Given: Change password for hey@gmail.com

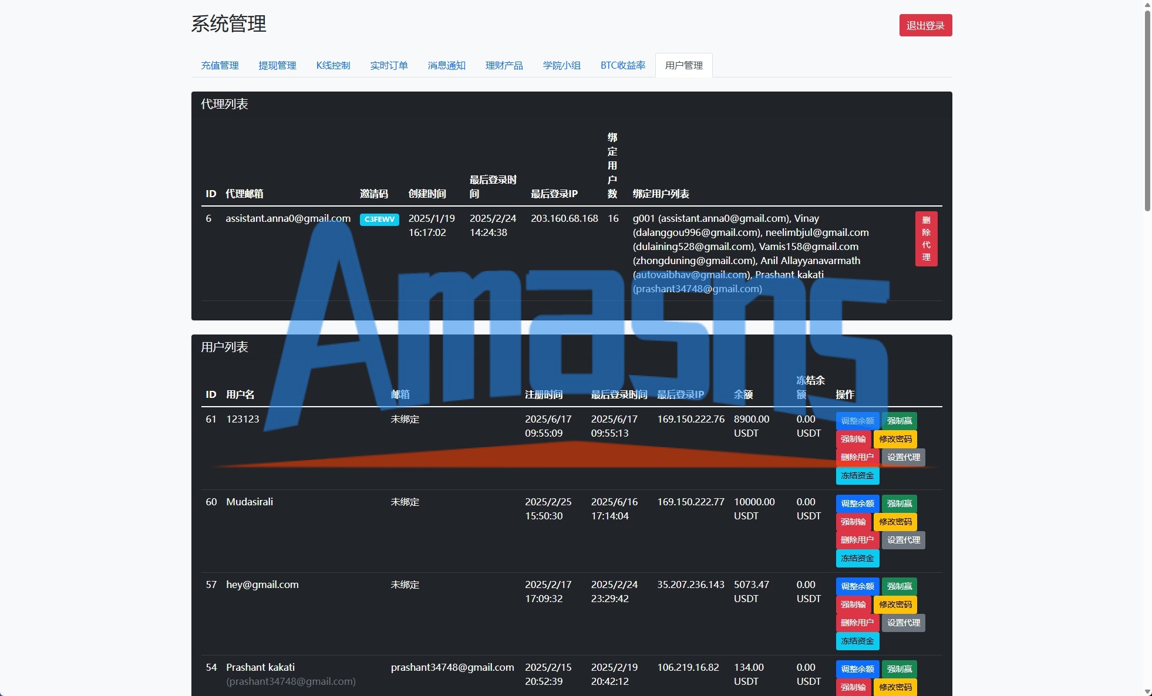Looking at the screenshot, I should point(895,604).
